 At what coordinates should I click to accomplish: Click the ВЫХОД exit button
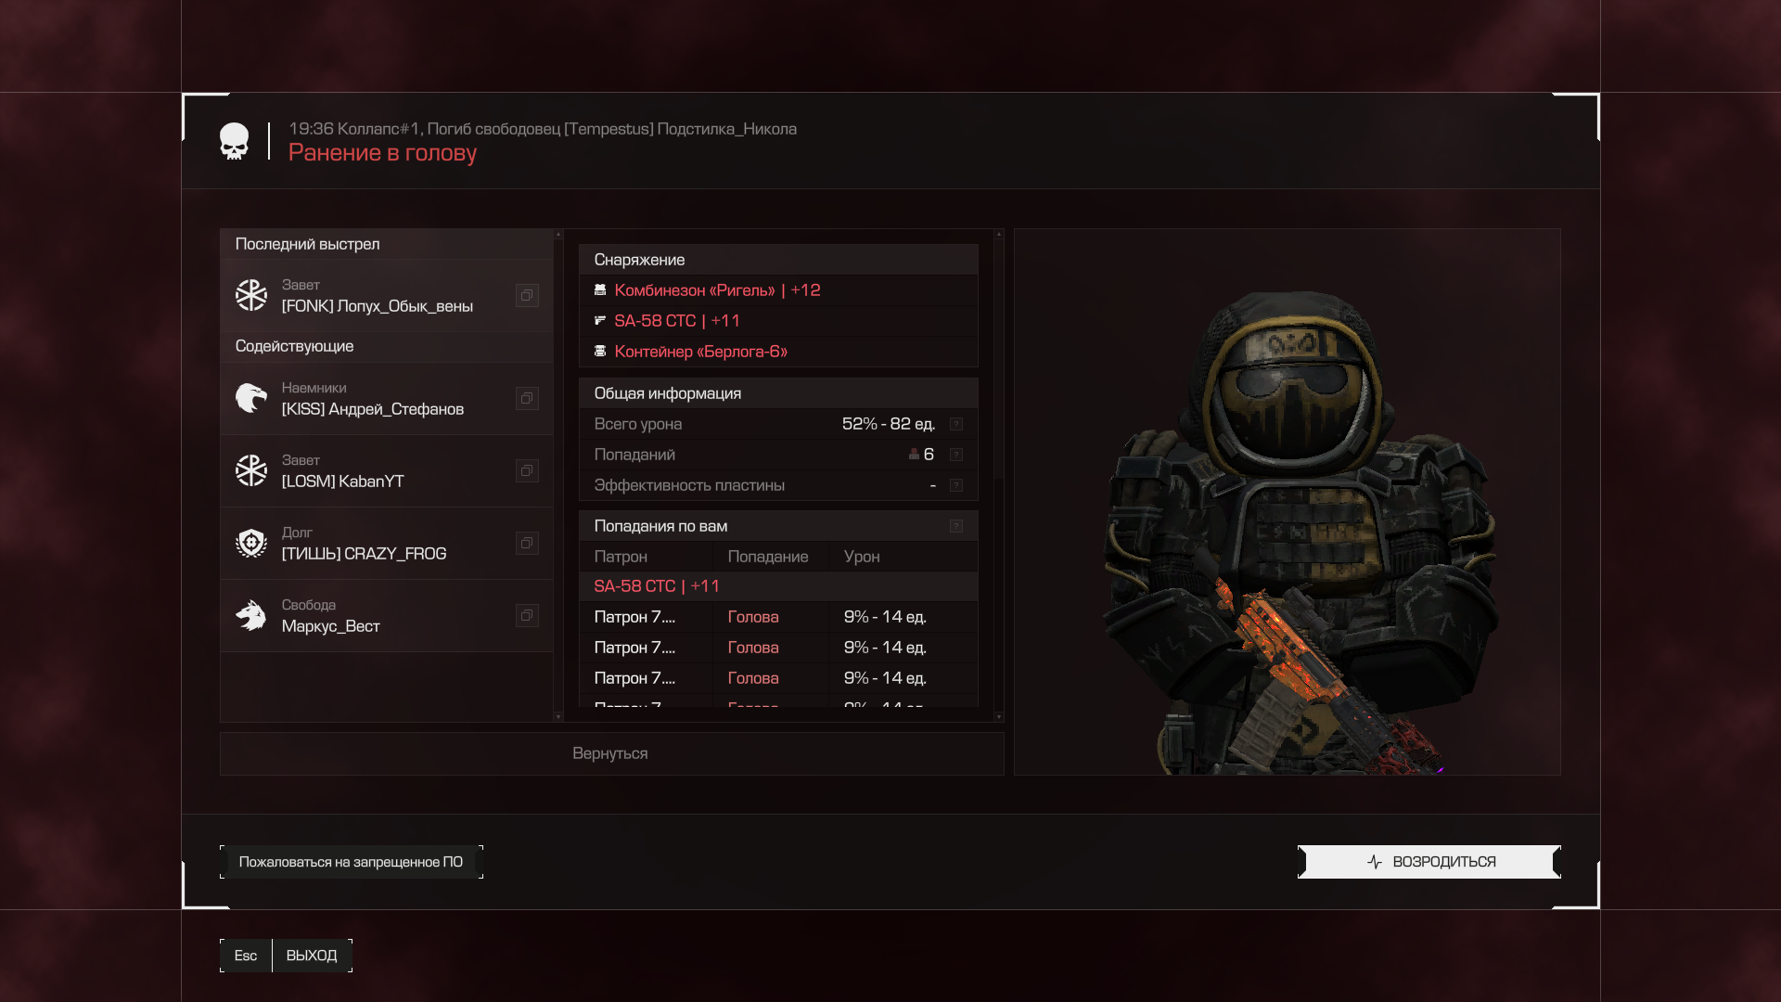(x=312, y=956)
